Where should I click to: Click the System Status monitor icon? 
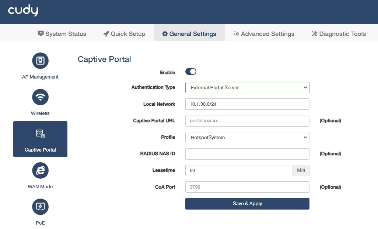[x=41, y=34]
